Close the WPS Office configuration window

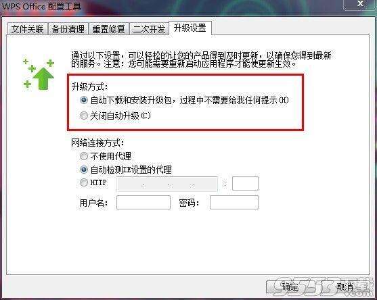[359, 4]
